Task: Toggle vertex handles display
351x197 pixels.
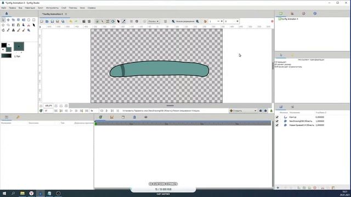Action: click(103, 21)
